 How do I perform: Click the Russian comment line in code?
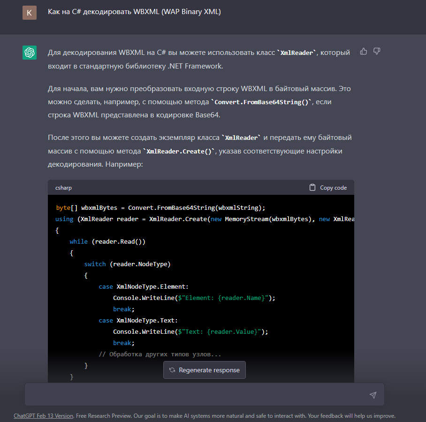pyautogui.click(x=160, y=354)
